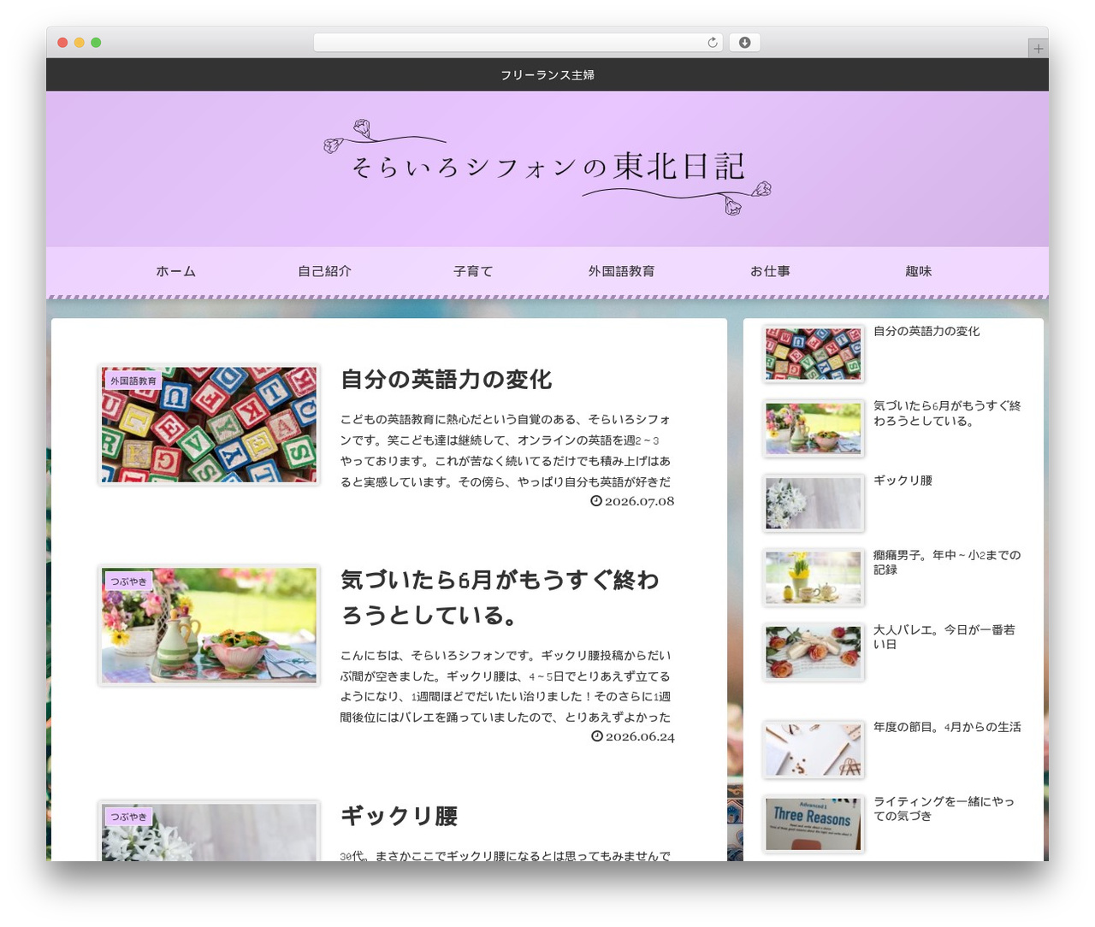
Task: Click the date 2026.06.24
Action: [x=632, y=736]
